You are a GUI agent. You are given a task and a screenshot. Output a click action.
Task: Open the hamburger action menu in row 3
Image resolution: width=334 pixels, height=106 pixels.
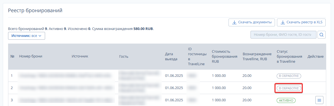(319, 100)
